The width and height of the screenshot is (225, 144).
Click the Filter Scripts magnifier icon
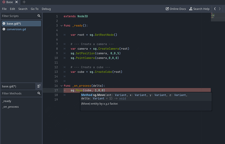point(39,16)
